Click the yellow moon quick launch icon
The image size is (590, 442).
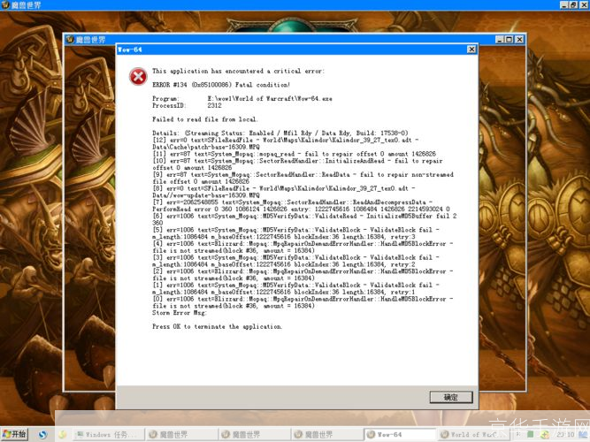click(62, 434)
